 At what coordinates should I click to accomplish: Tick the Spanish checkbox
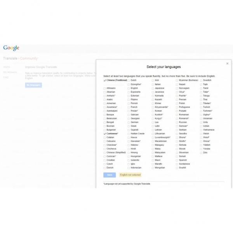(x=177, y=160)
